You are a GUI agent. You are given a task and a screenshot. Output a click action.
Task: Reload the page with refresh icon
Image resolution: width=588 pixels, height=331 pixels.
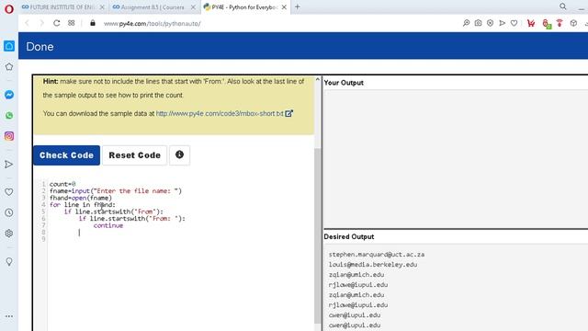(56, 23)
